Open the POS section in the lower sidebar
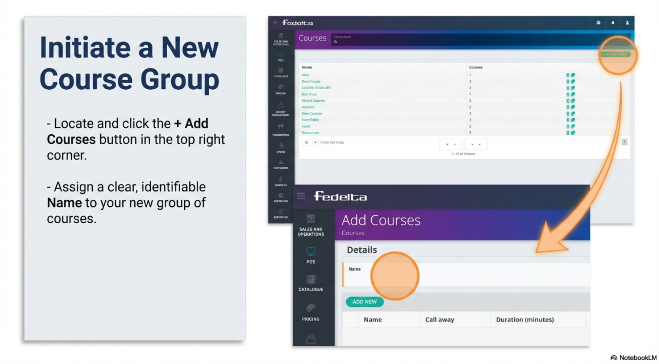 point(311,255)
